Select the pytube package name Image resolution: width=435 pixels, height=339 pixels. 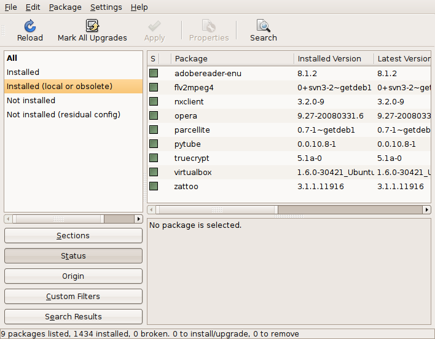coord(187,144)
